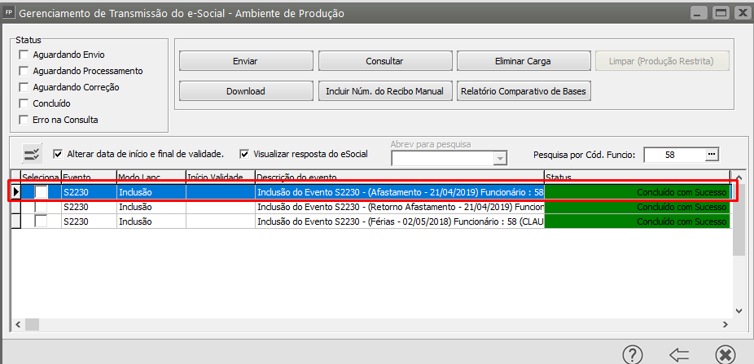Click Incluir Núm. do Recibo Manual
The image size is (754, 364).
point(384,91)
